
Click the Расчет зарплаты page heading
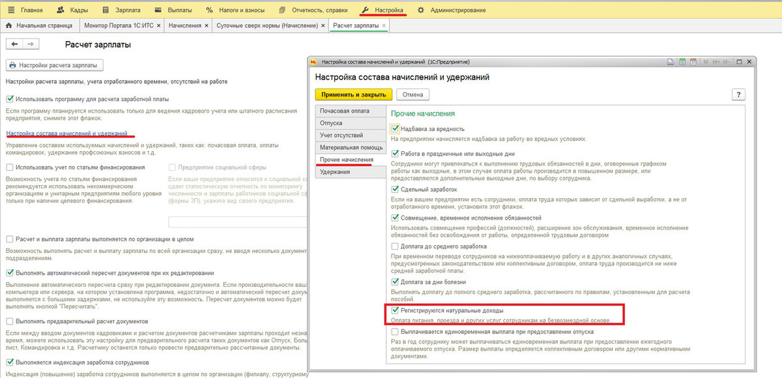pyautogui.click(x=98, y=45)
